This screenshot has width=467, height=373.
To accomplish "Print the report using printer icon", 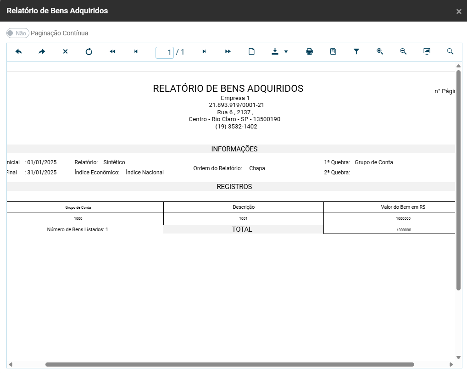I will point(310,52).
